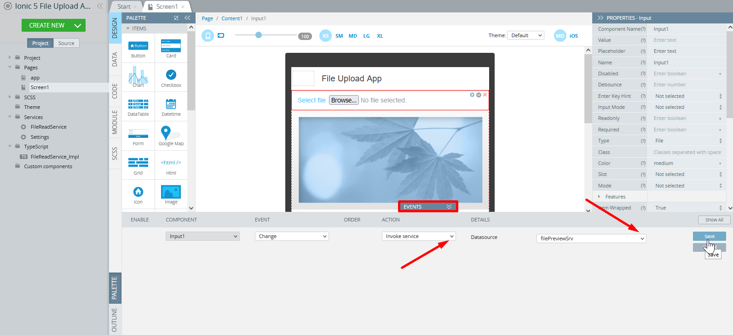Select the Html palette component

171,166
